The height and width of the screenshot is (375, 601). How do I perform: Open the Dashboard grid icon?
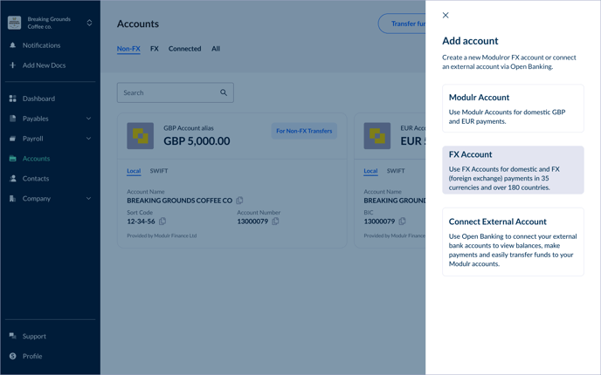(12, 99)
